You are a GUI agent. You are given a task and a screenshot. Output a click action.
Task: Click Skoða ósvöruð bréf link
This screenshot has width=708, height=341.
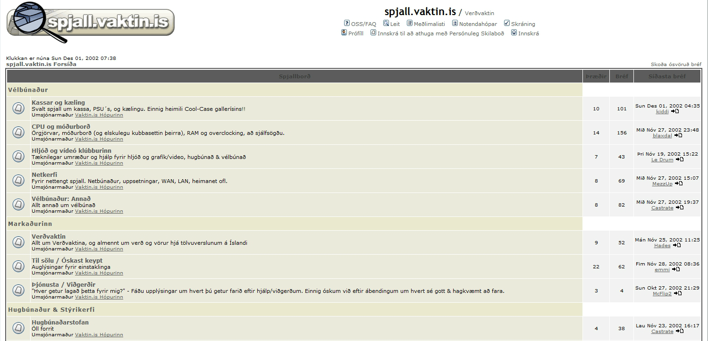pos(676,64)
